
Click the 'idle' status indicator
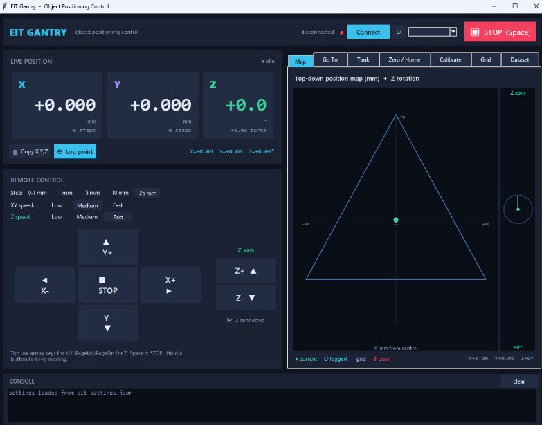(x=268, y=61)
